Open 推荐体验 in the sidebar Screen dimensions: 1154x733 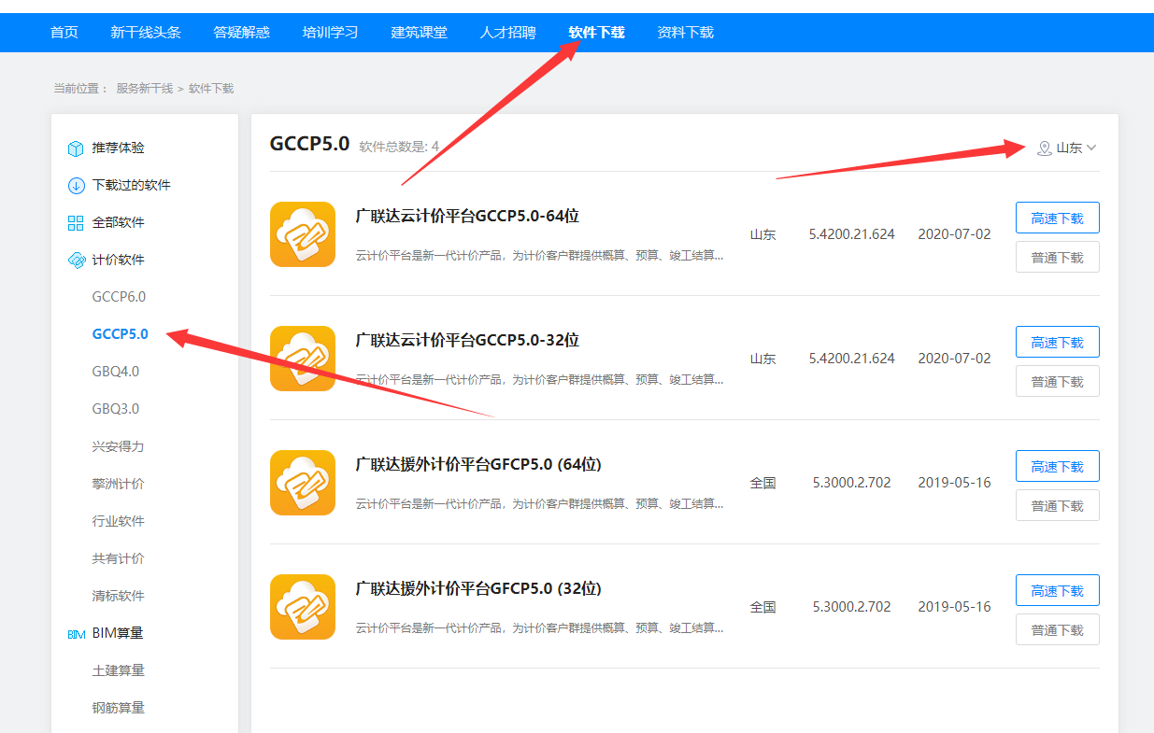(x=119, y=148)
